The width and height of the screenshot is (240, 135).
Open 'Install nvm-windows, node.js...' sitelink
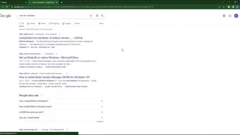[x=31, y=67]
